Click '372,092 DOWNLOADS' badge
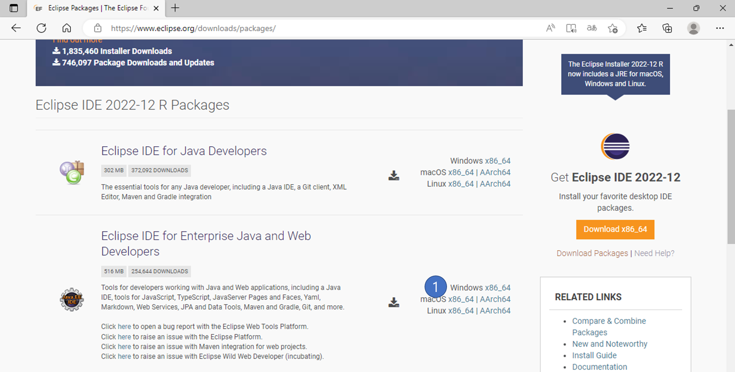 point(160,170)
